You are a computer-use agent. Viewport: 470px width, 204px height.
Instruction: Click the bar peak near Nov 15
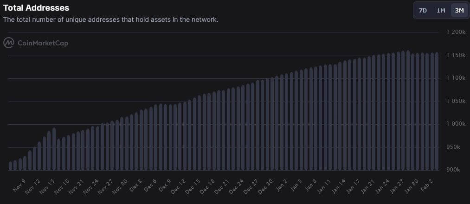54,149
